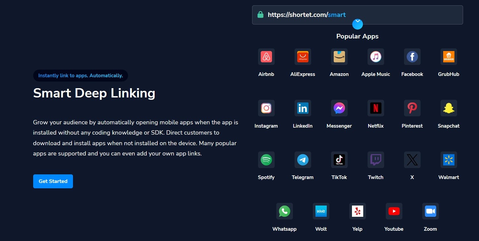Click the Amazon app icon

[x=339, y=56]
